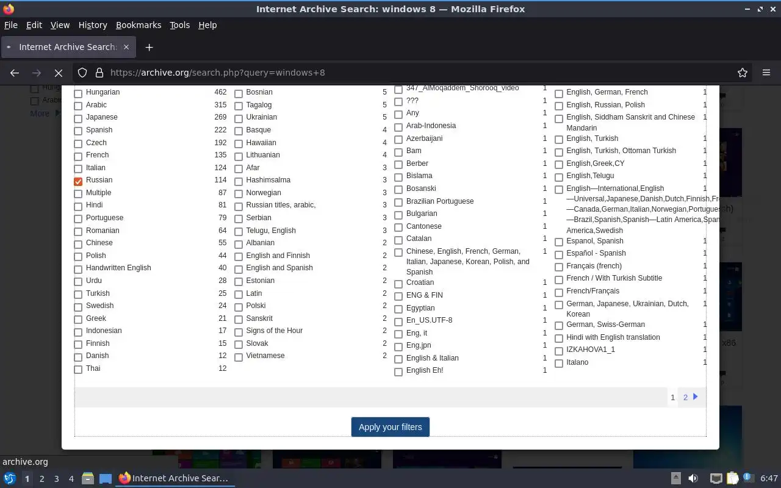Click the Cantonese language label
This screenshot has height=488, width=781.
[424, 226]
